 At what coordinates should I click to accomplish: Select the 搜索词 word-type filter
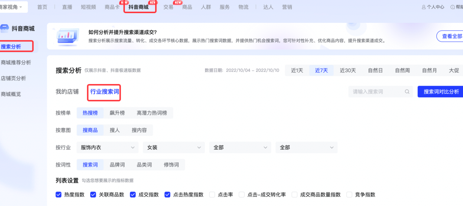(90, 165)
